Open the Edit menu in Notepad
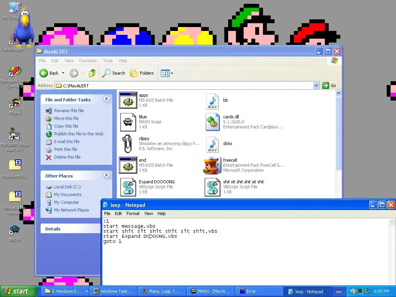 pyautogui.click(x=118, y=213)
